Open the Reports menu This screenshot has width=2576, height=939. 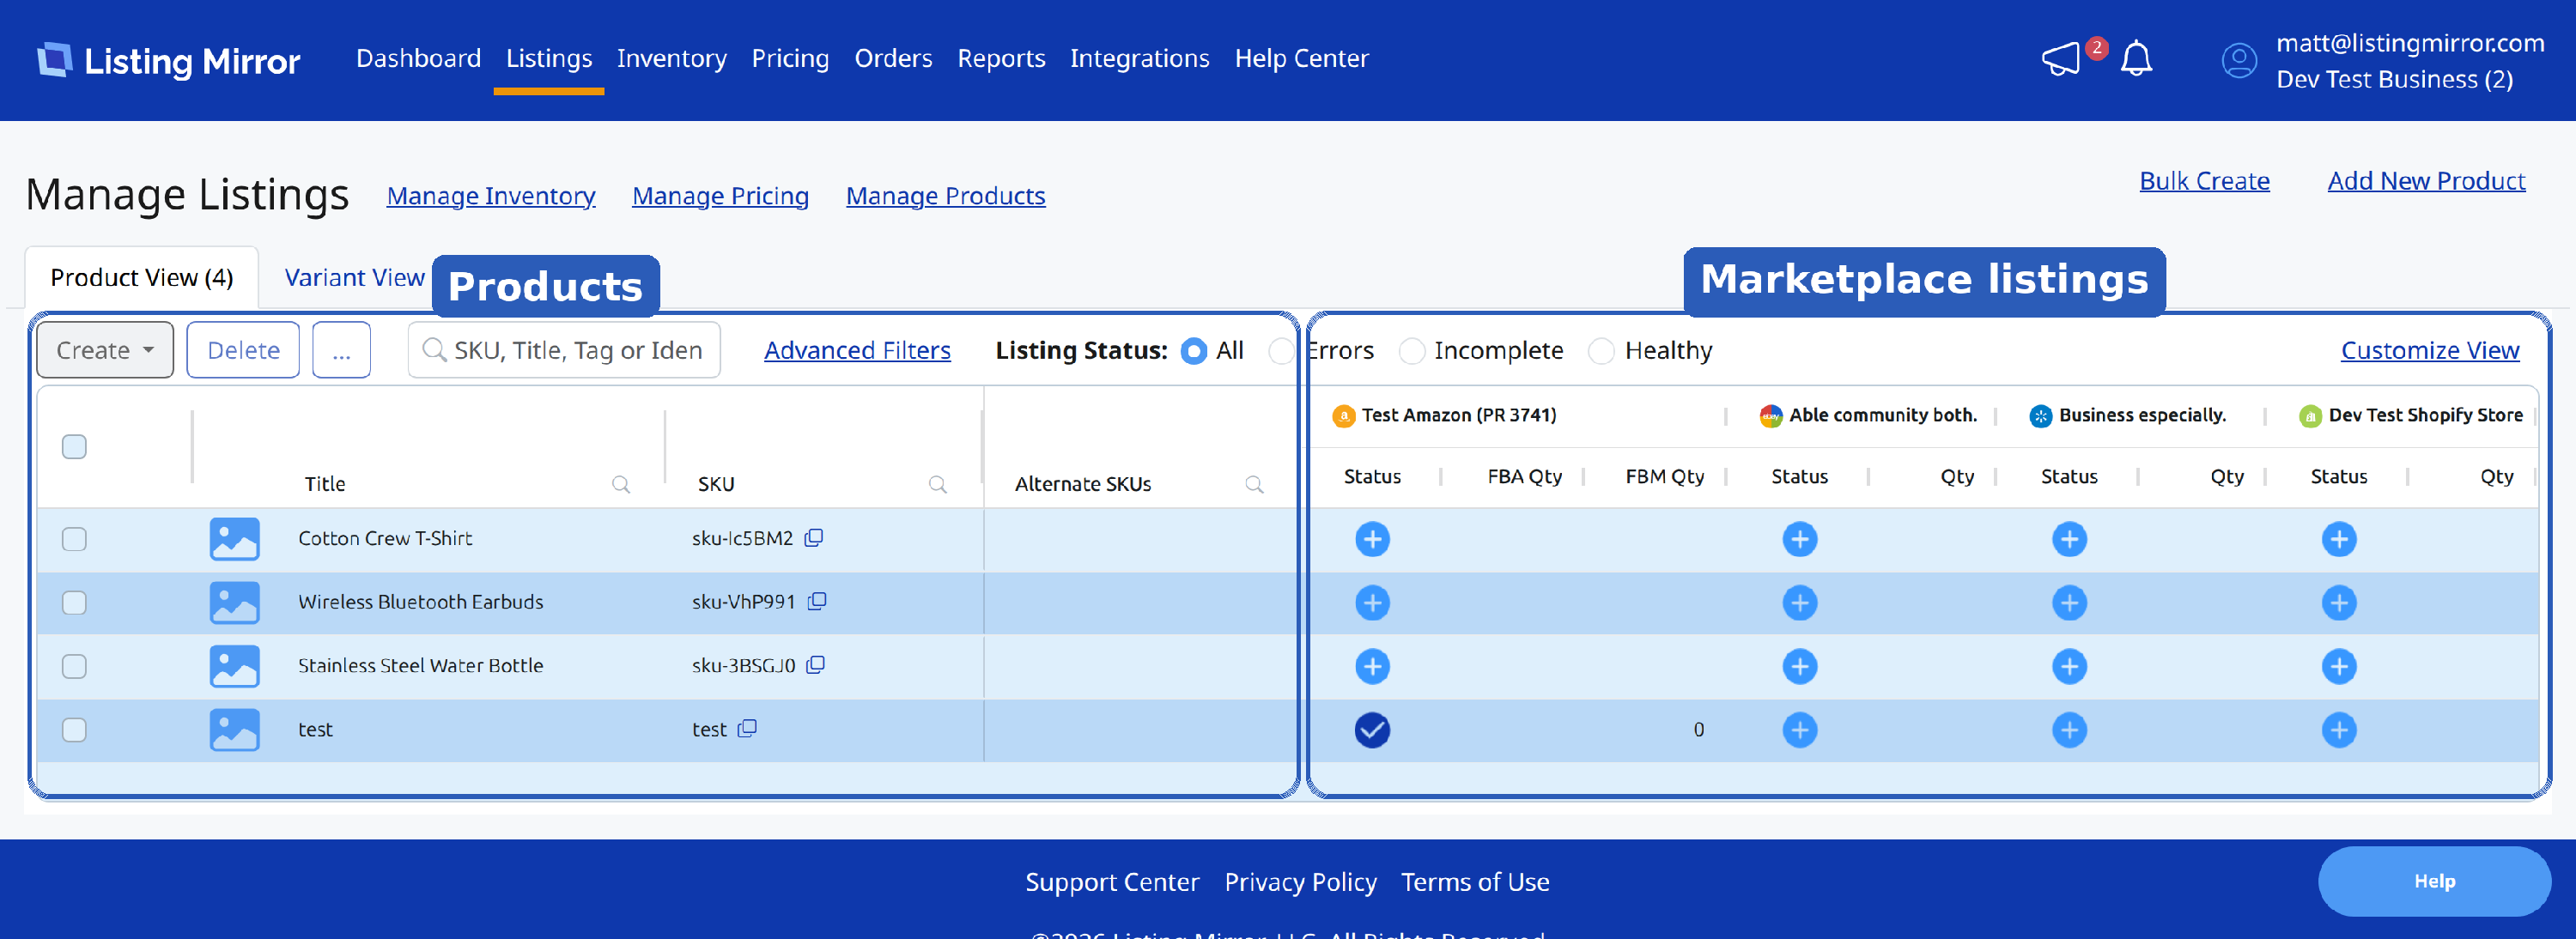click(x=1001, y=59)
